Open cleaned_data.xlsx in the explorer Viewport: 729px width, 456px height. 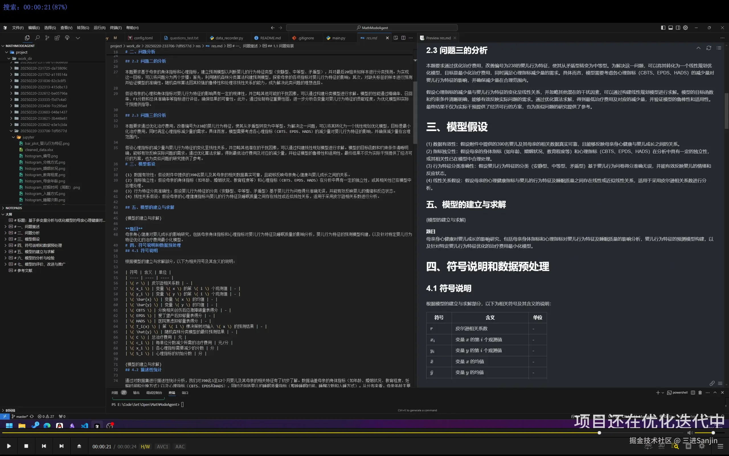click(39, 150)
